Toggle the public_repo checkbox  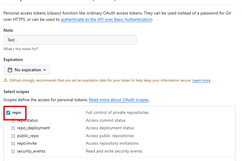[x=13, y=136]
